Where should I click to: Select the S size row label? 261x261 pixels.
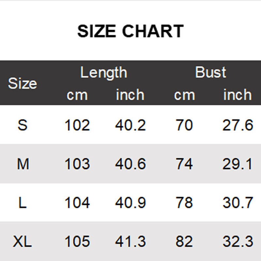[22, 125]
